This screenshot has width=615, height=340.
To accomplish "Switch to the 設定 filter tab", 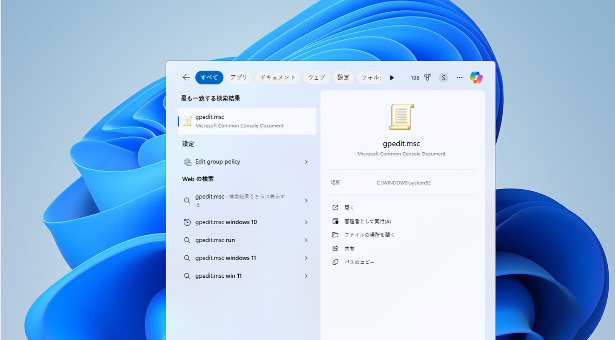I will (343, 77).
